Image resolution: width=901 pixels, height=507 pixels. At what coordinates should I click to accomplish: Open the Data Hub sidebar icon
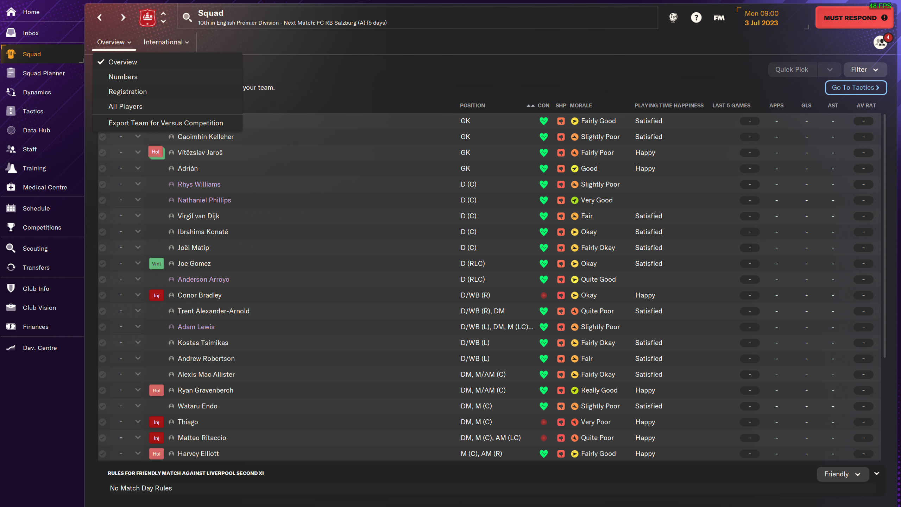[11, 130]
